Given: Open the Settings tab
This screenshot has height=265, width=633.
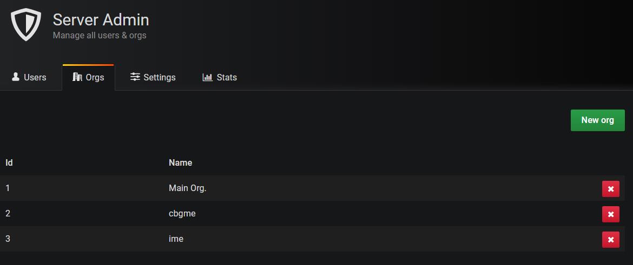Looking at the screenshot, I should [153, 77].
